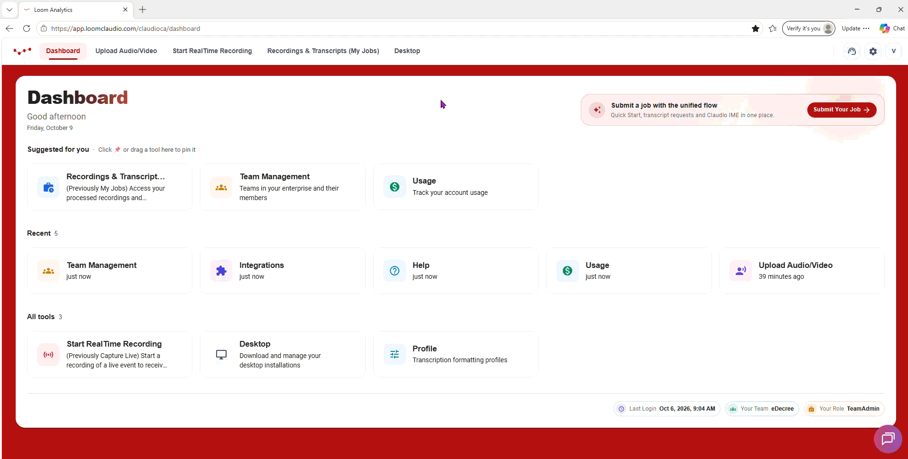
Task: Open the Desktop nav tab
Action: [x=407, y=51]
